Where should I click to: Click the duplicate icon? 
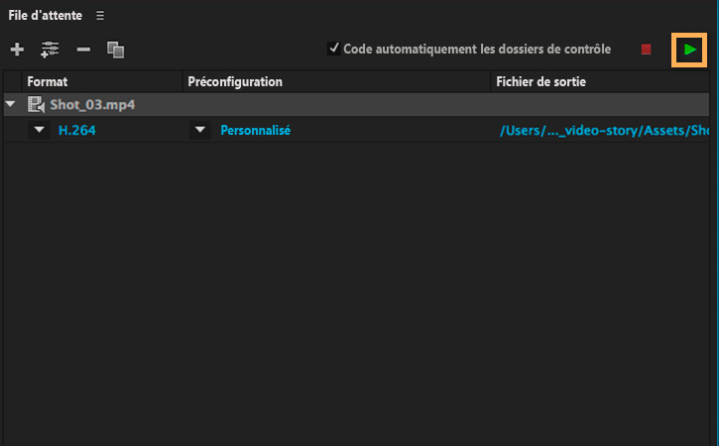115,50
